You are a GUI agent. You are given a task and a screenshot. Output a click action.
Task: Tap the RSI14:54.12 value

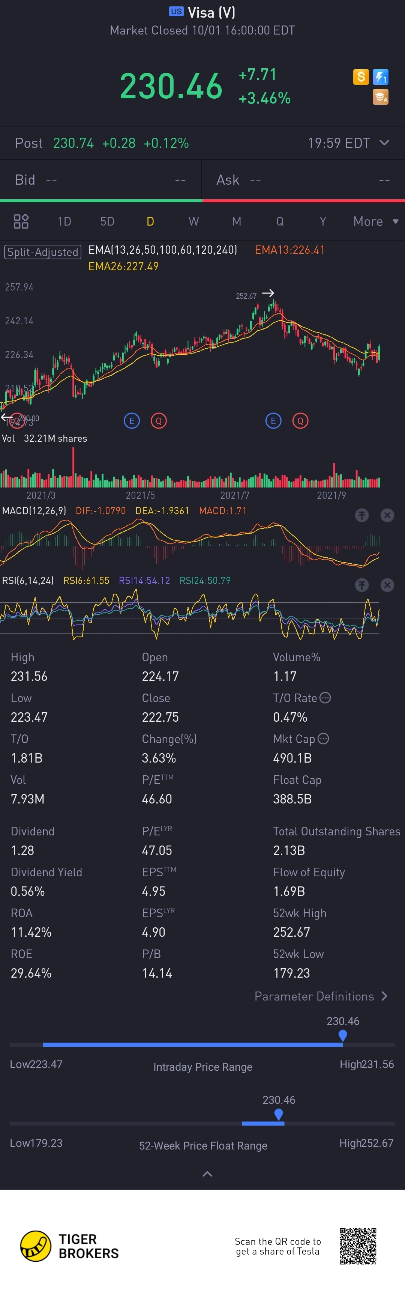click(x=144, y=580)
